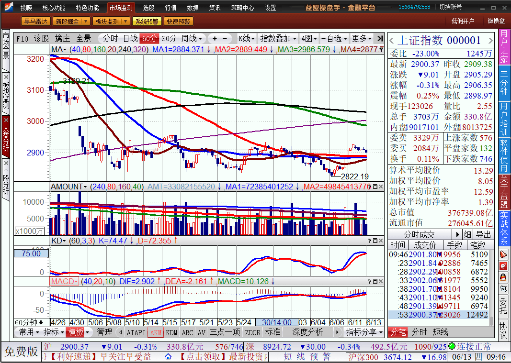The height and width of the screenshot is (363, 511).
Task: Switch chart period to 30分
Action: (x=169, y=38)
